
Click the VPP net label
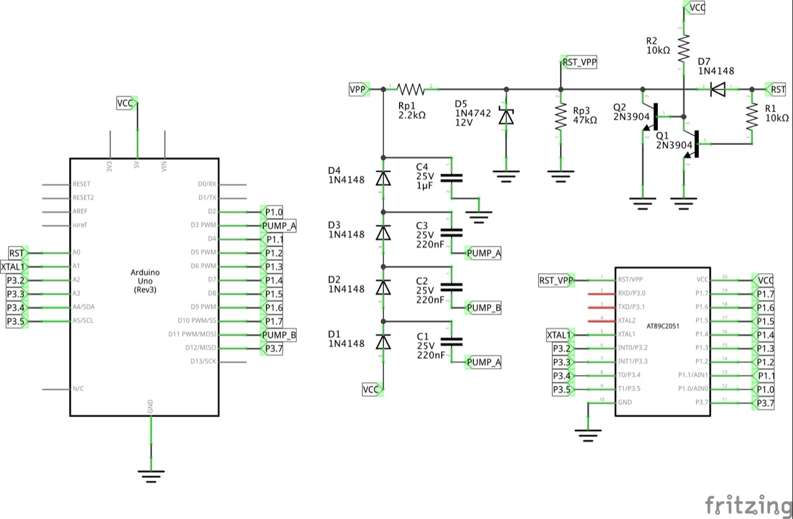[x=358, y=90]
